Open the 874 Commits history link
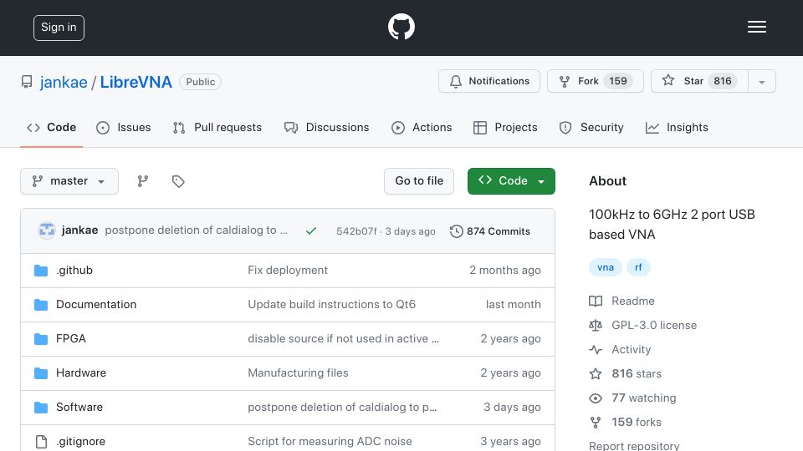Image resolution: width=803 pixels, height=451 pixels. [490, 231]
